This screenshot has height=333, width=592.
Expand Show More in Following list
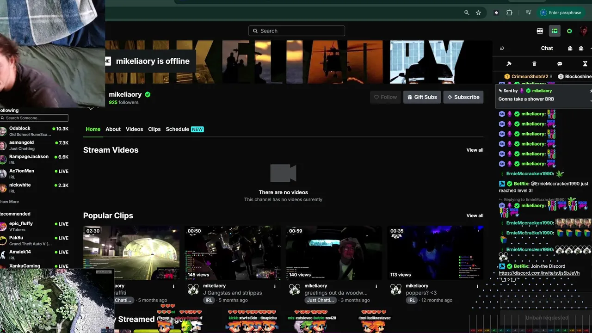[x=9, y=202]
